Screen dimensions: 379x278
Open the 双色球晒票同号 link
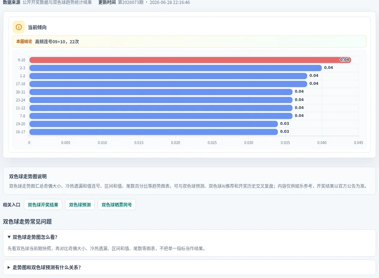pos(117,205)
